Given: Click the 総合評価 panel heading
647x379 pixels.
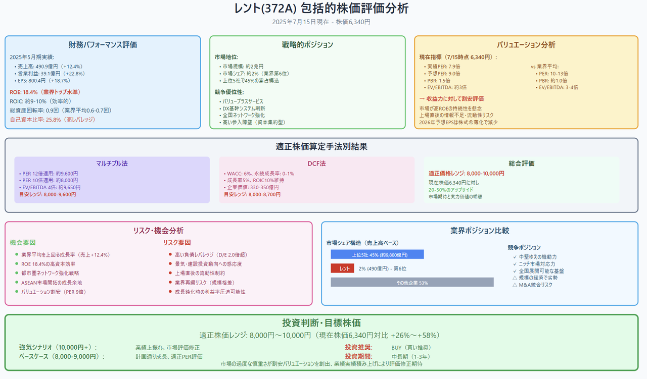Looking at the screenshot, I should pyautogui.click(x=522, y=164).
